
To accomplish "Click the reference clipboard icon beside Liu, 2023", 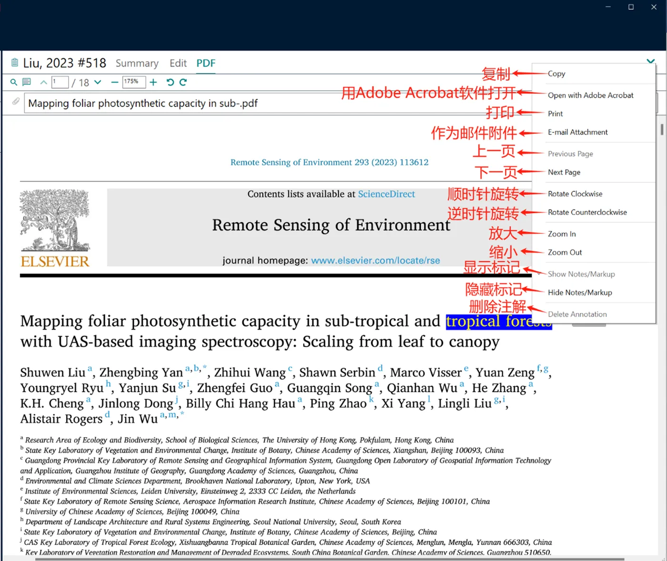I will 15,62.
